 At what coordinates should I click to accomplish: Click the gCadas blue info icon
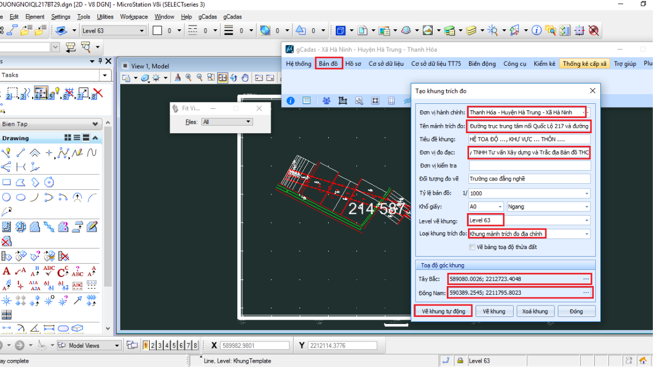tap(291, 101)
